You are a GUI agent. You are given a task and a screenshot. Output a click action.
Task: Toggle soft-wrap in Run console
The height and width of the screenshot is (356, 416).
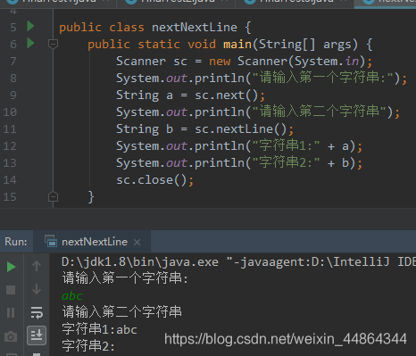(x=37, y=312)
